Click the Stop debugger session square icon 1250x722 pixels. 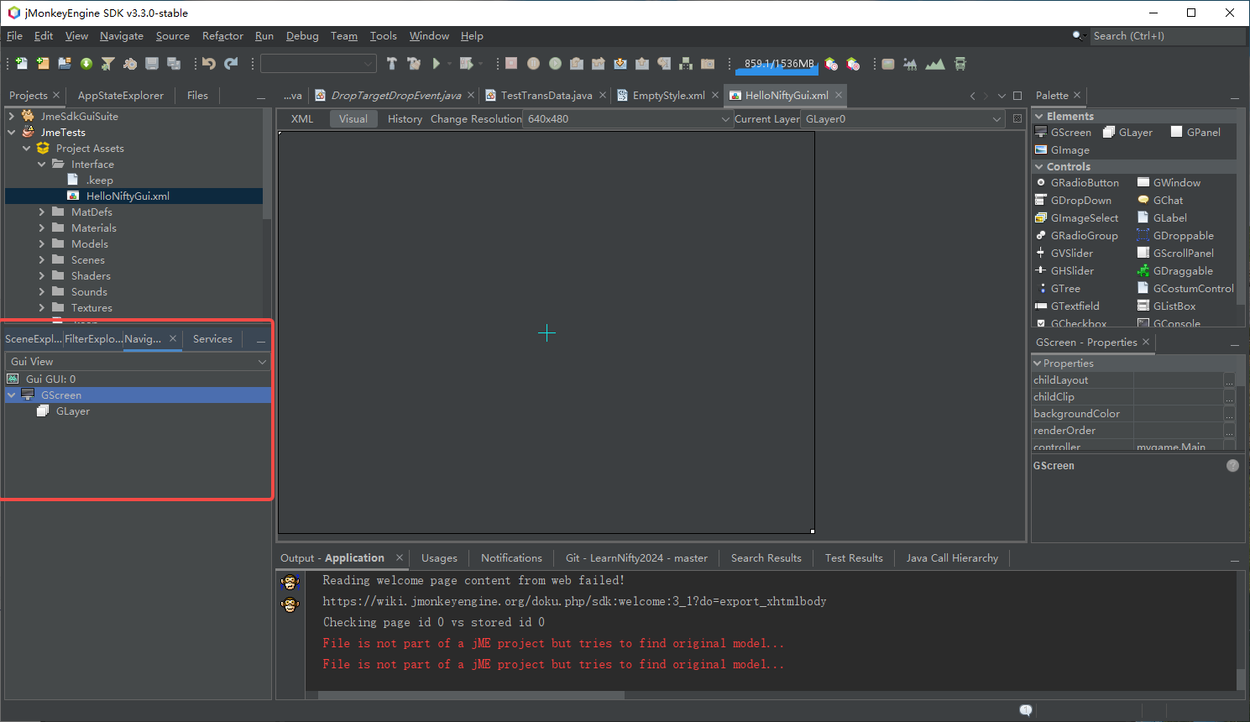click(x=511, y=64)
